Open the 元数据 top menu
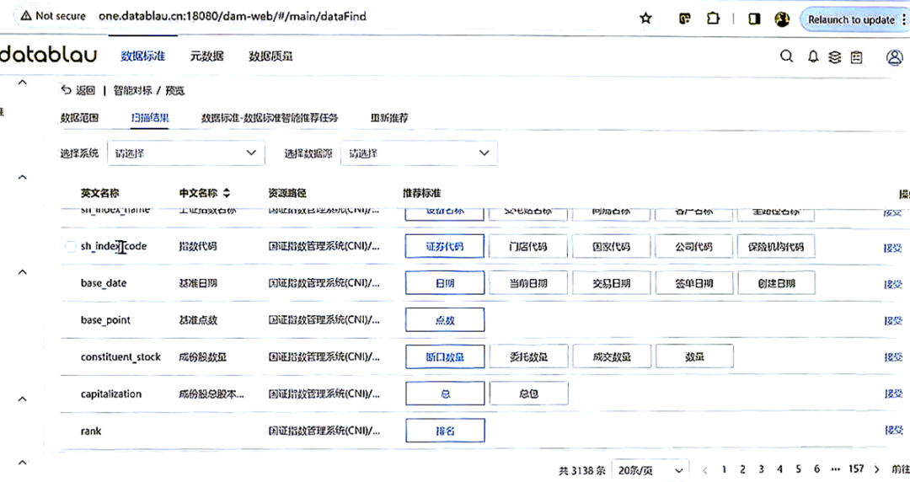The image size is (910, 482). click(206, 56)
